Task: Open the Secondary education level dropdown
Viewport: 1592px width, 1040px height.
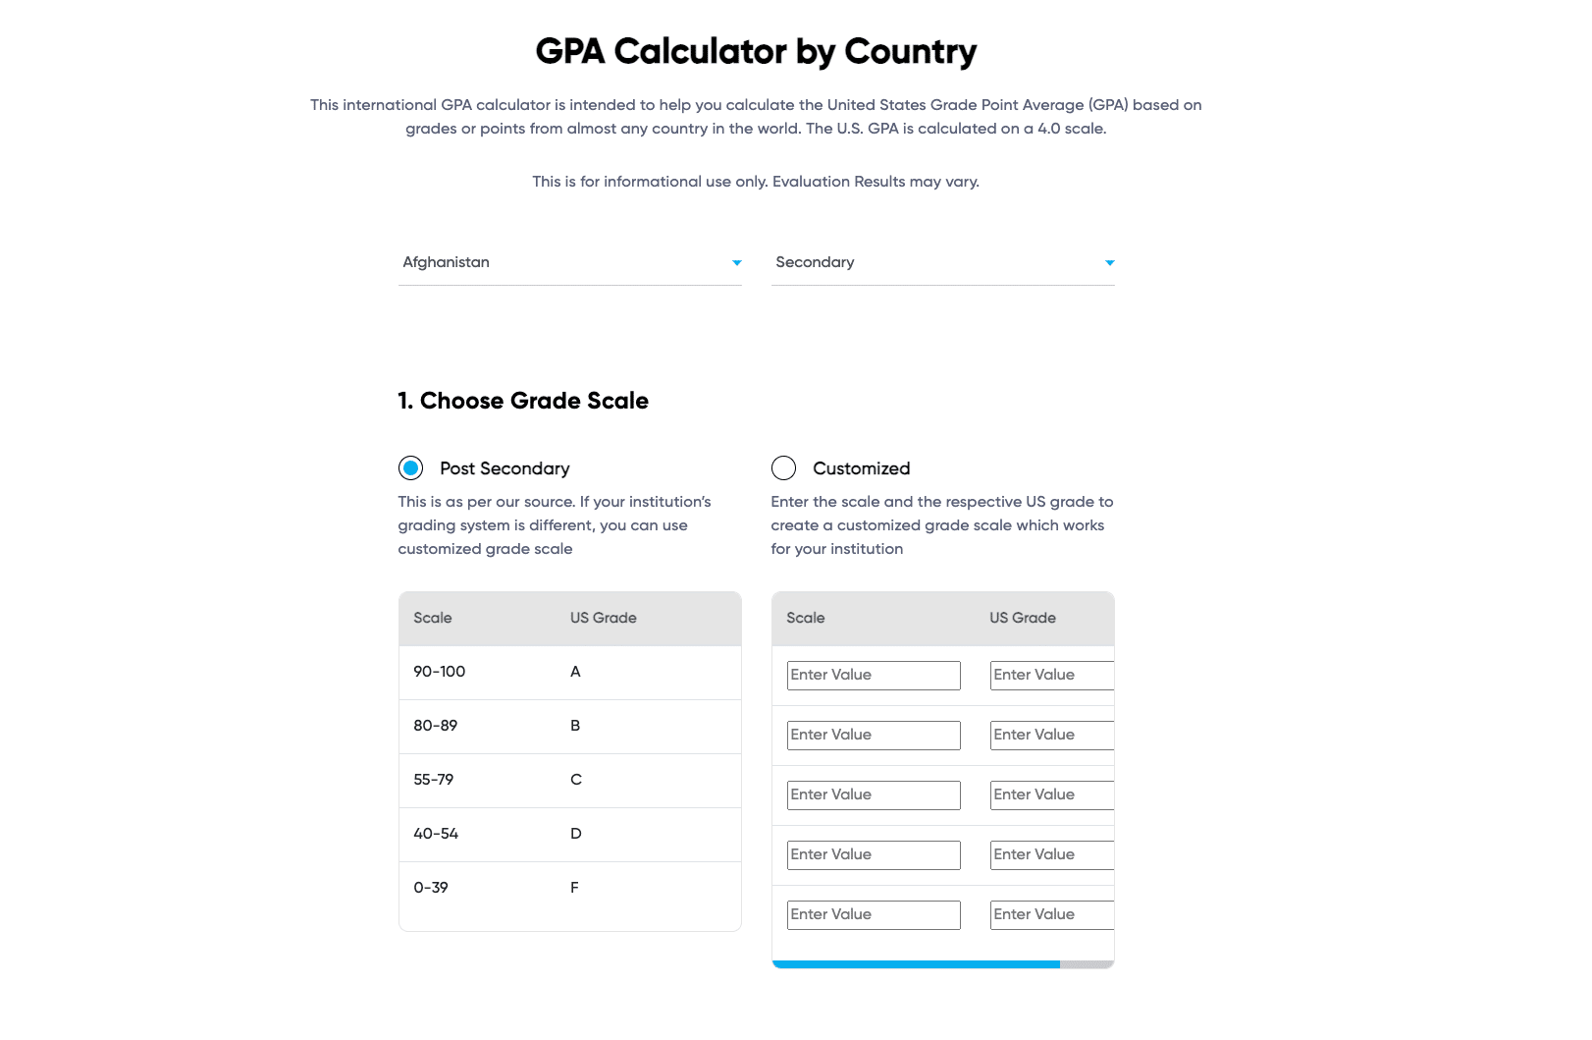Action: (x=942, y=262)
